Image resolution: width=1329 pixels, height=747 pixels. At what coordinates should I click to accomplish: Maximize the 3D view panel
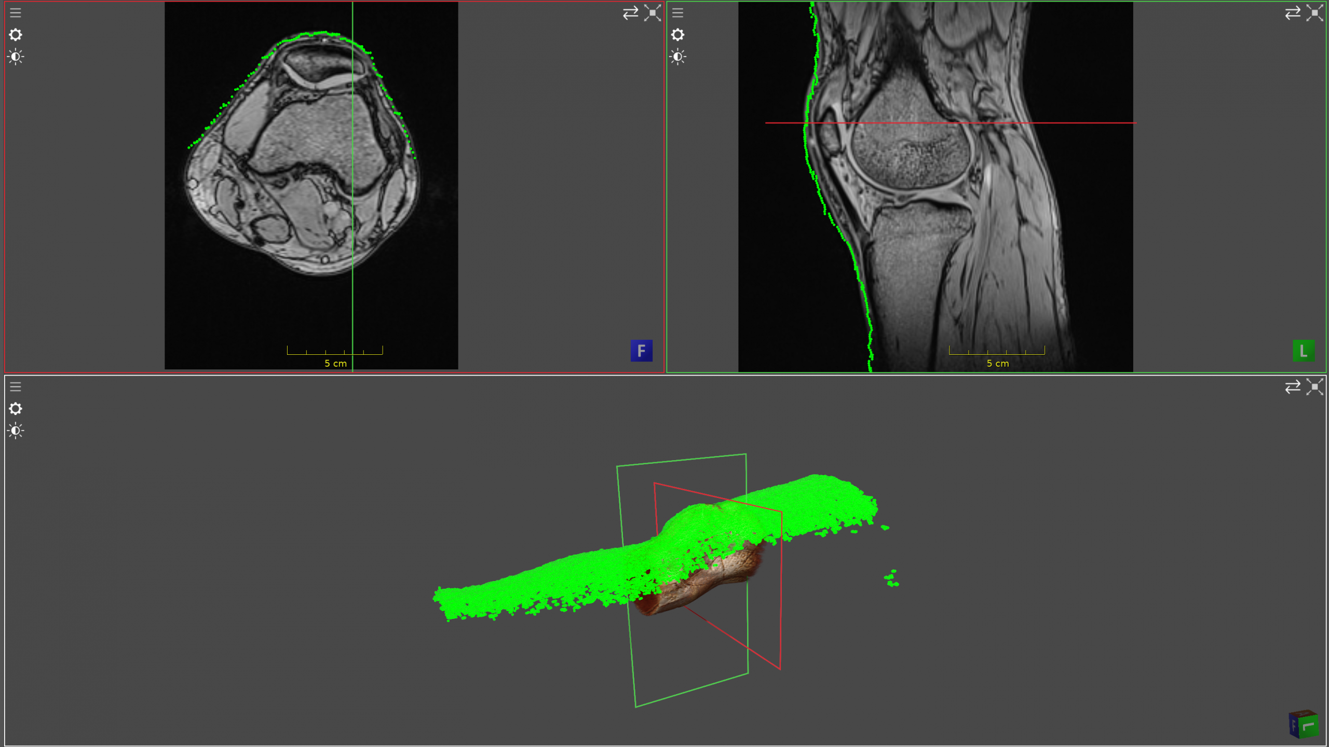click(1314, 386)
